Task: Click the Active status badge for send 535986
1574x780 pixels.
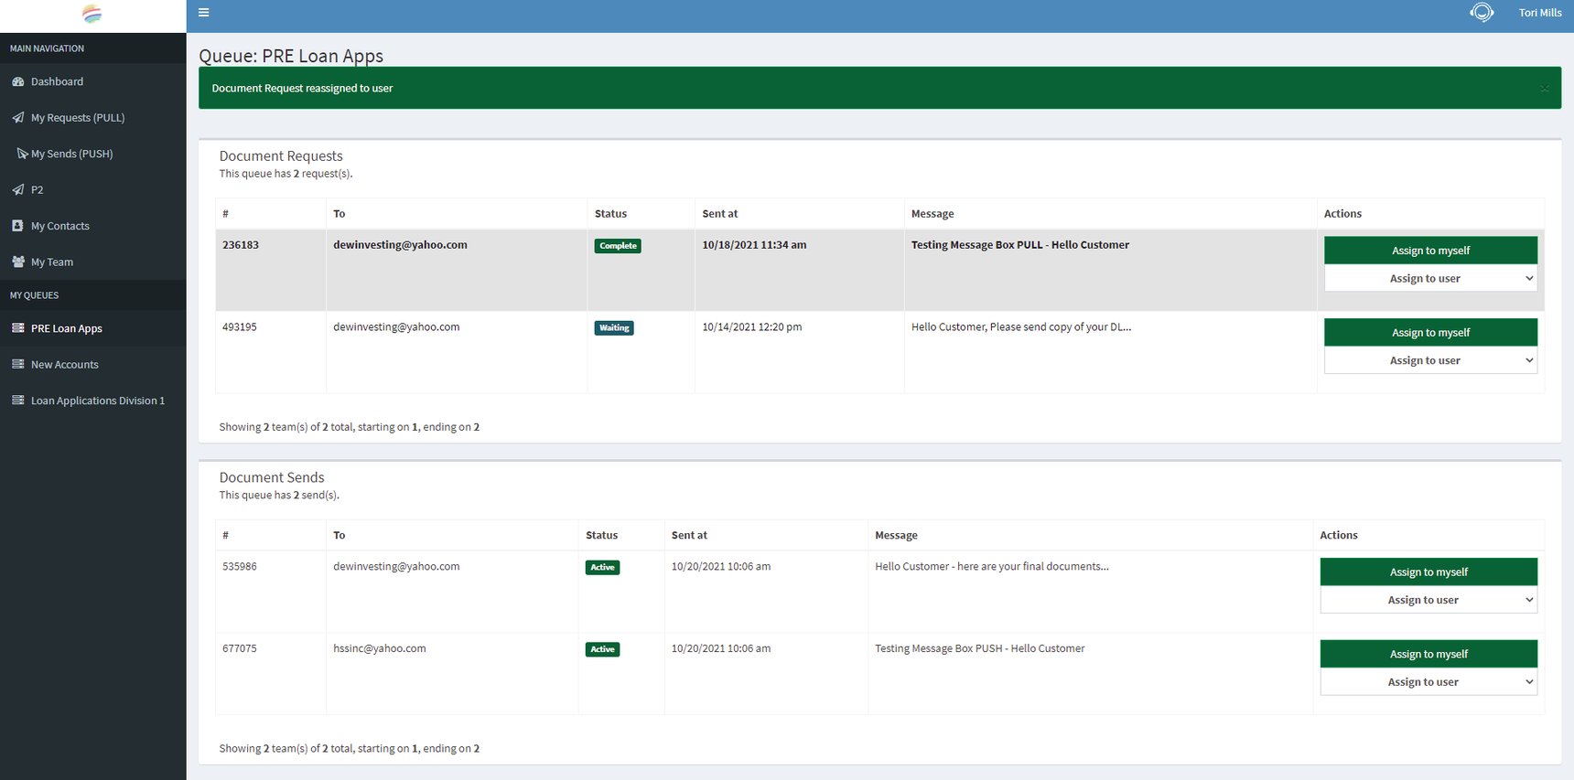Action: [x=602, y=568]
